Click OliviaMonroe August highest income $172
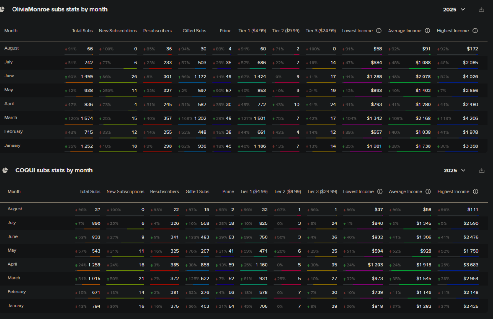493x319 pixels. pyautogui.click(x=472, y=49)
